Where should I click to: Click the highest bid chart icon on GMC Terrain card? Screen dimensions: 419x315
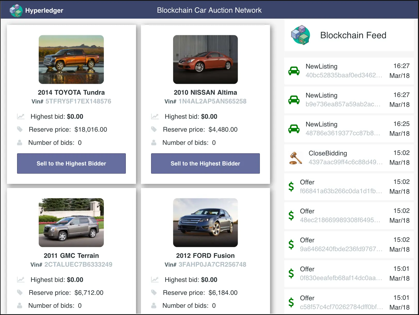click(21, 280)
